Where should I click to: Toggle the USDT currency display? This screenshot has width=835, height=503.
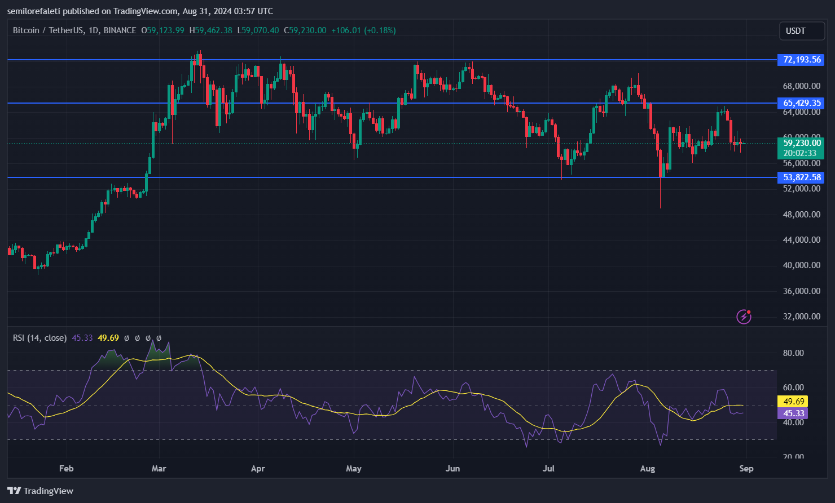802,31
